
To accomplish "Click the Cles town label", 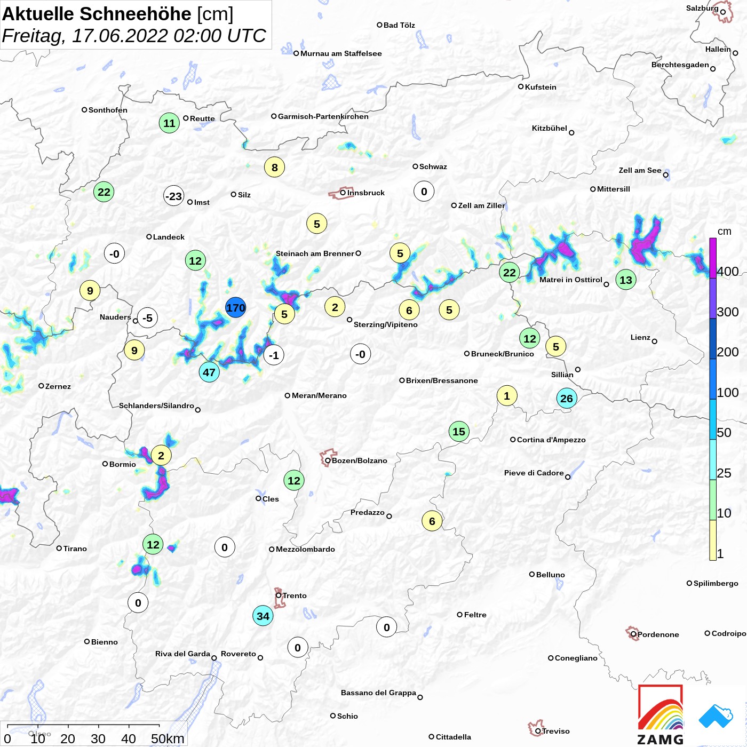I will pos(271,499).
